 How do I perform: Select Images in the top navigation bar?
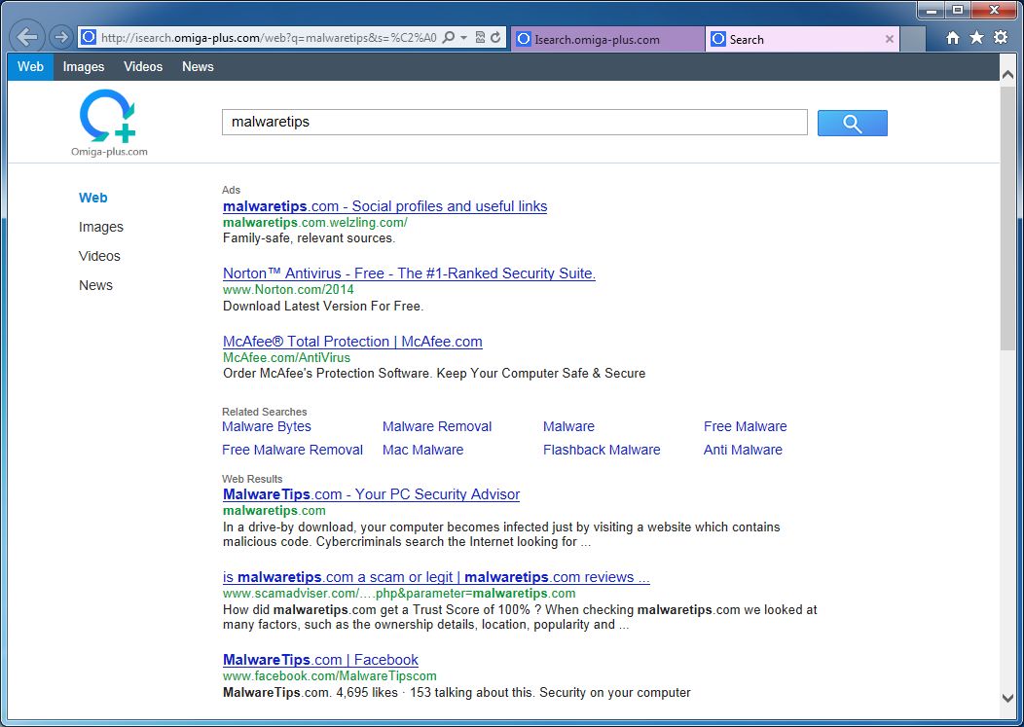tap(84, 66)
